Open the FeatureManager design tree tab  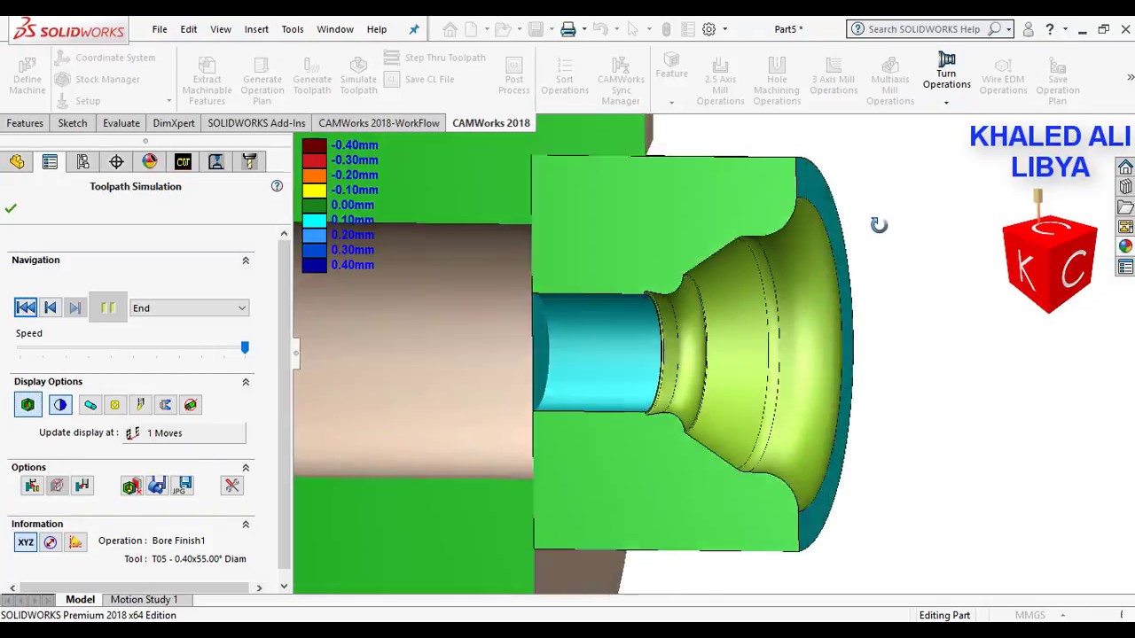[17, 161]
